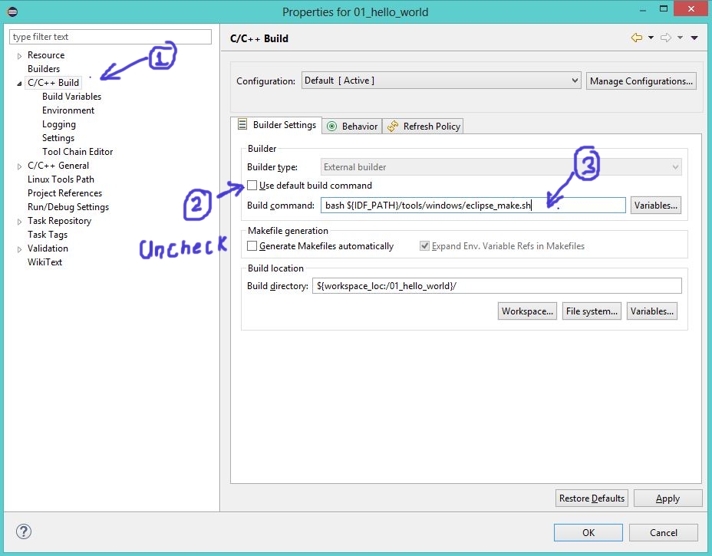Select the Builder Settings tab
The width and height of the screenshot is (712, 556).
(276, 125)
